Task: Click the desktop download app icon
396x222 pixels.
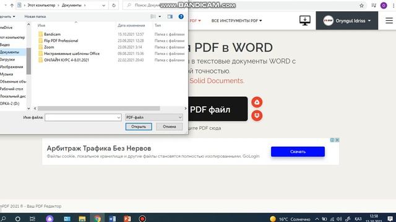Action: 305,20
